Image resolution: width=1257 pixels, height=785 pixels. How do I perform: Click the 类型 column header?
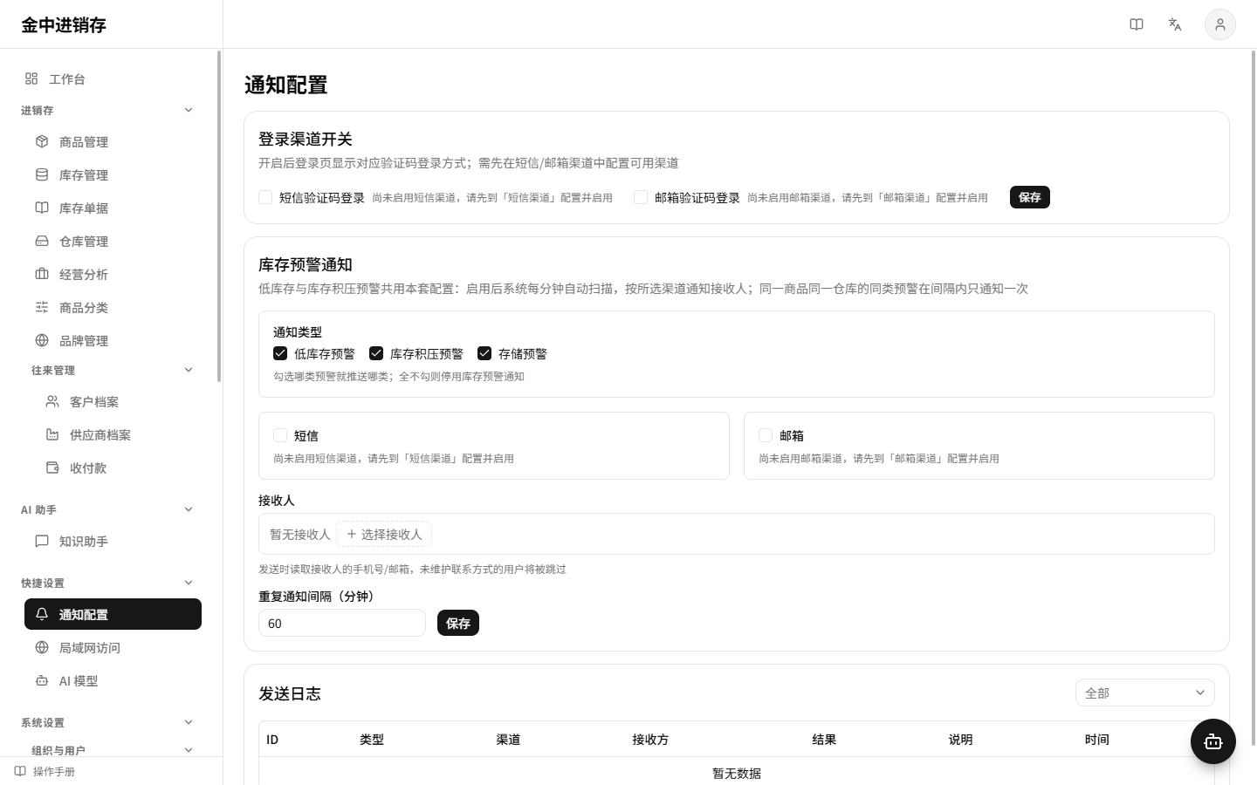tap(372, 739)
